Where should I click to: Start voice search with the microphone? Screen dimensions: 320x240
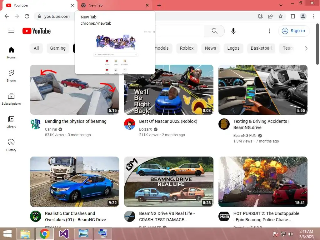[x=233, y=31]
